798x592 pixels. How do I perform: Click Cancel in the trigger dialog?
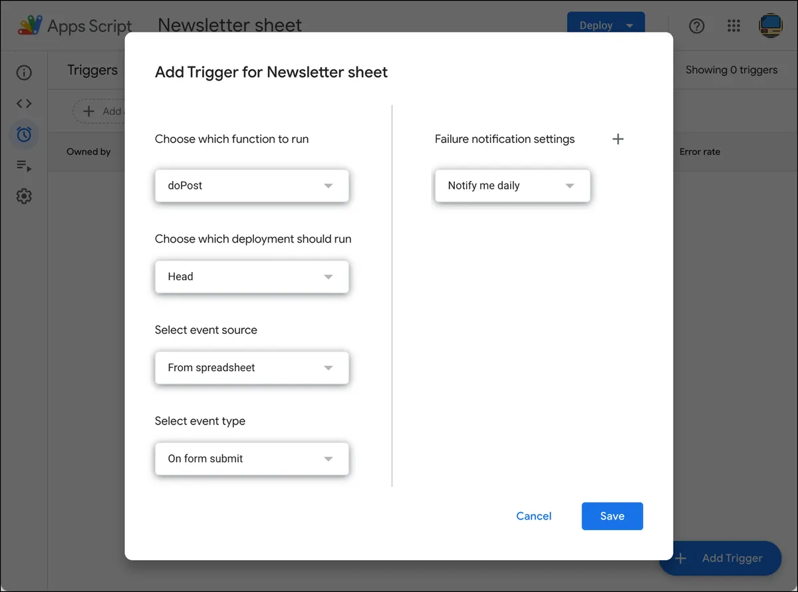click(x=534, y=516)
